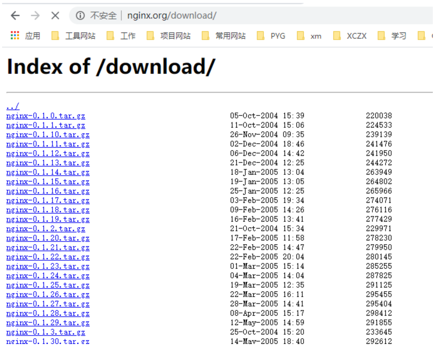Viewport: 447px width, 349px height.
Task: Open the ../ parent directory link
Action: (x=12, y=106)
